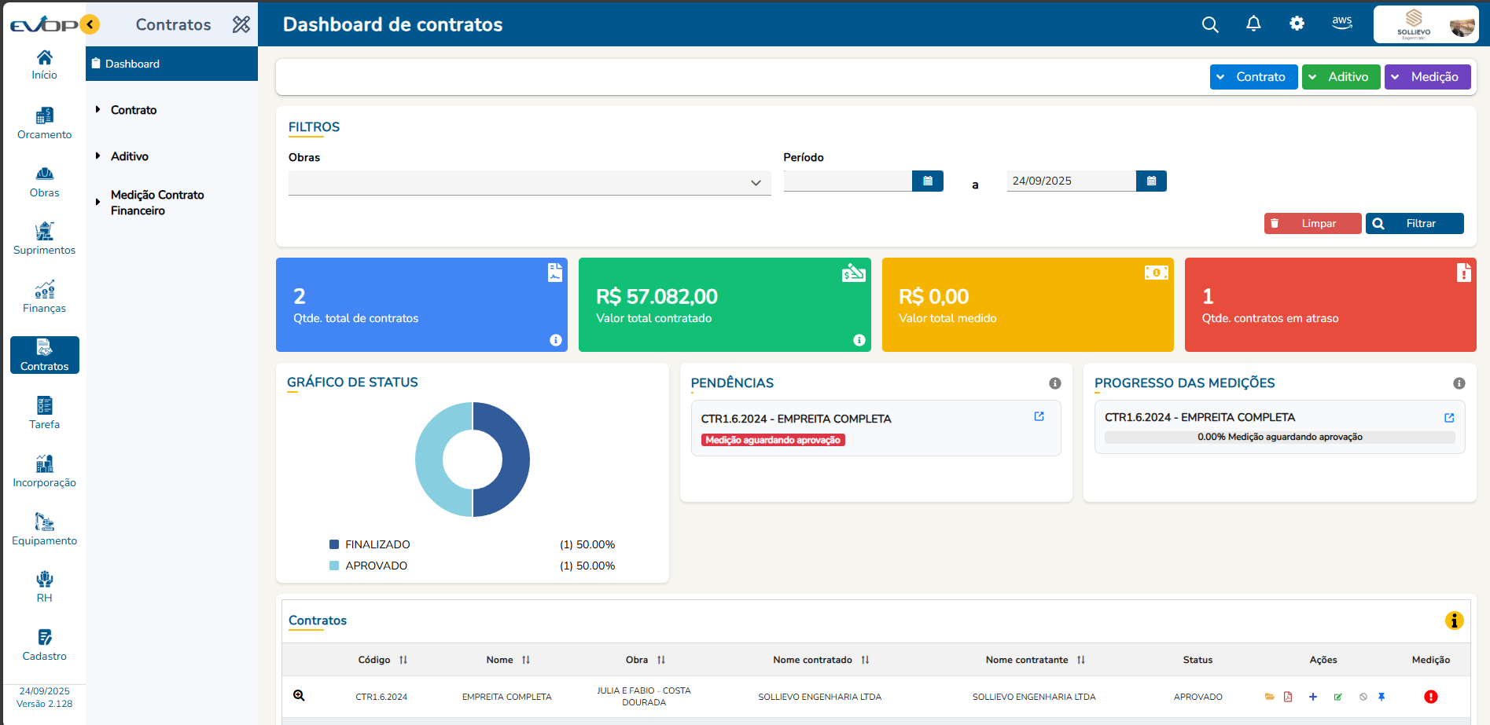This screenshot has width=1490, height=725.
Task: Expand Aditivo tree item in side menu
Action: (x=129, y=156)
